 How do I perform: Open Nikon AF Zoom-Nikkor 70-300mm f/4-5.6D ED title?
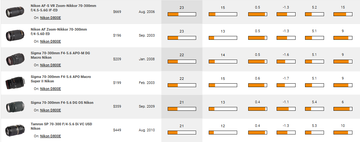[x=59, y=32]
